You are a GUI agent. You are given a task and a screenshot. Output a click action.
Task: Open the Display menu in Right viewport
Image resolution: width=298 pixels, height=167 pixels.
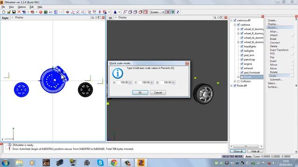coord(19,18)
